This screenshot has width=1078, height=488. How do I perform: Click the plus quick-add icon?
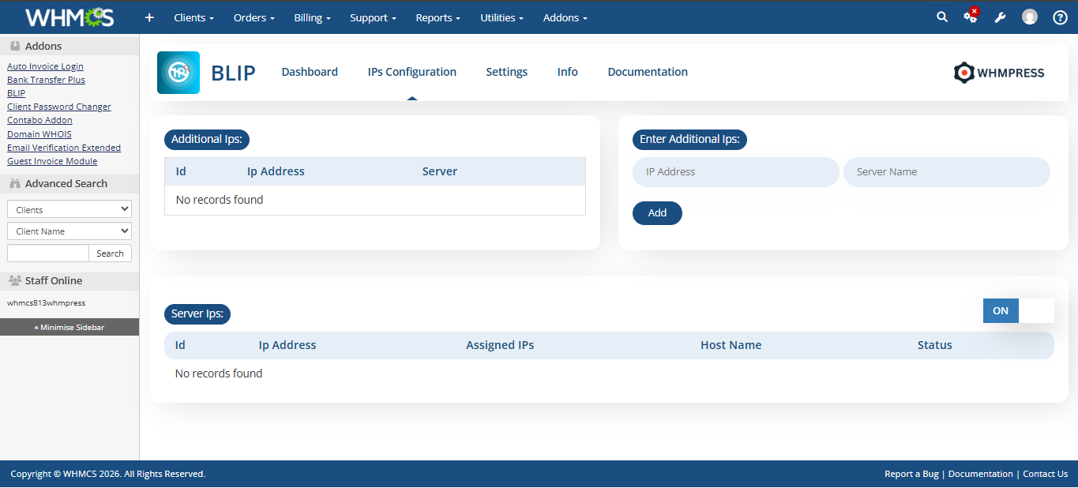tap(149, 17)
